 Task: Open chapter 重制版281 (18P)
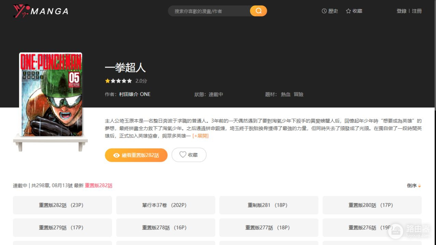[x=269, y=205]
